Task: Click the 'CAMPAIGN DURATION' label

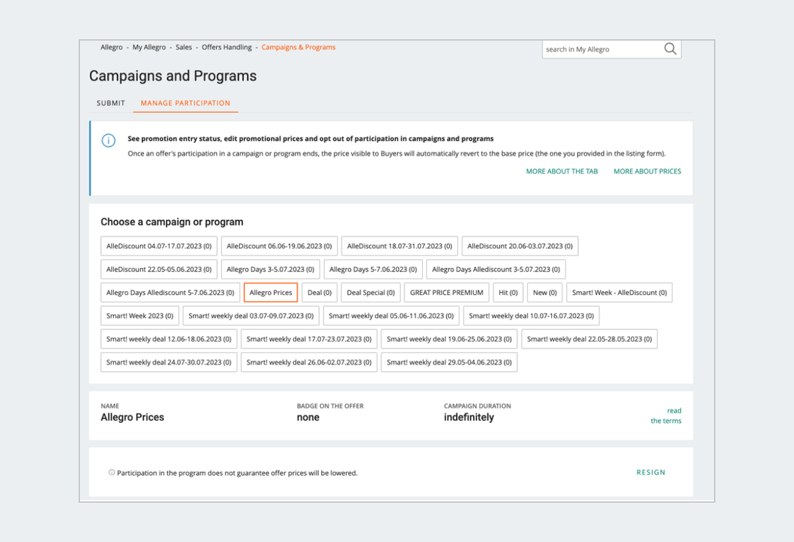Action: [478, 406]
